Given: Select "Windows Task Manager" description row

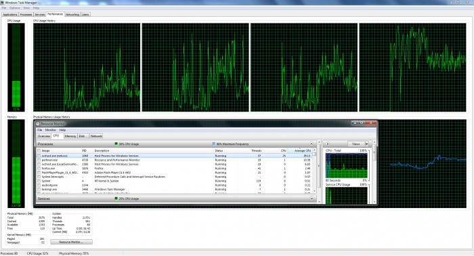Looking at the screenshot, I should pyautogui.click(x=110, y=189).
